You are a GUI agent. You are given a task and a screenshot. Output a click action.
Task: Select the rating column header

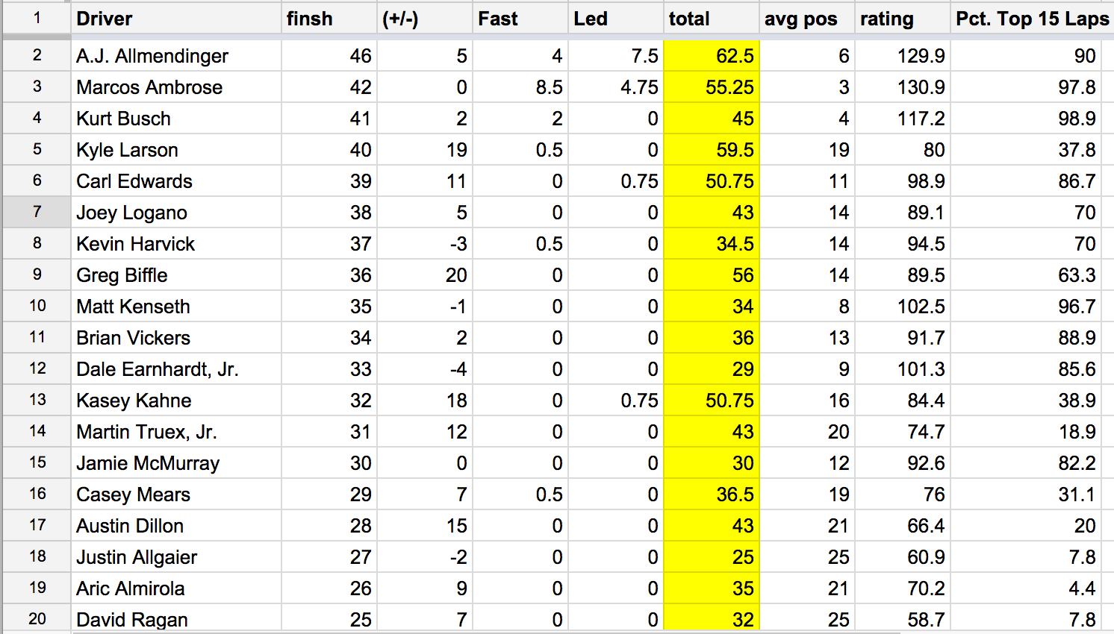[x=902, y=19]
